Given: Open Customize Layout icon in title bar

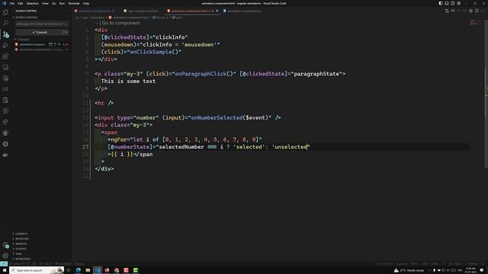Looking at the screenshot, I should tap(459, 3).
